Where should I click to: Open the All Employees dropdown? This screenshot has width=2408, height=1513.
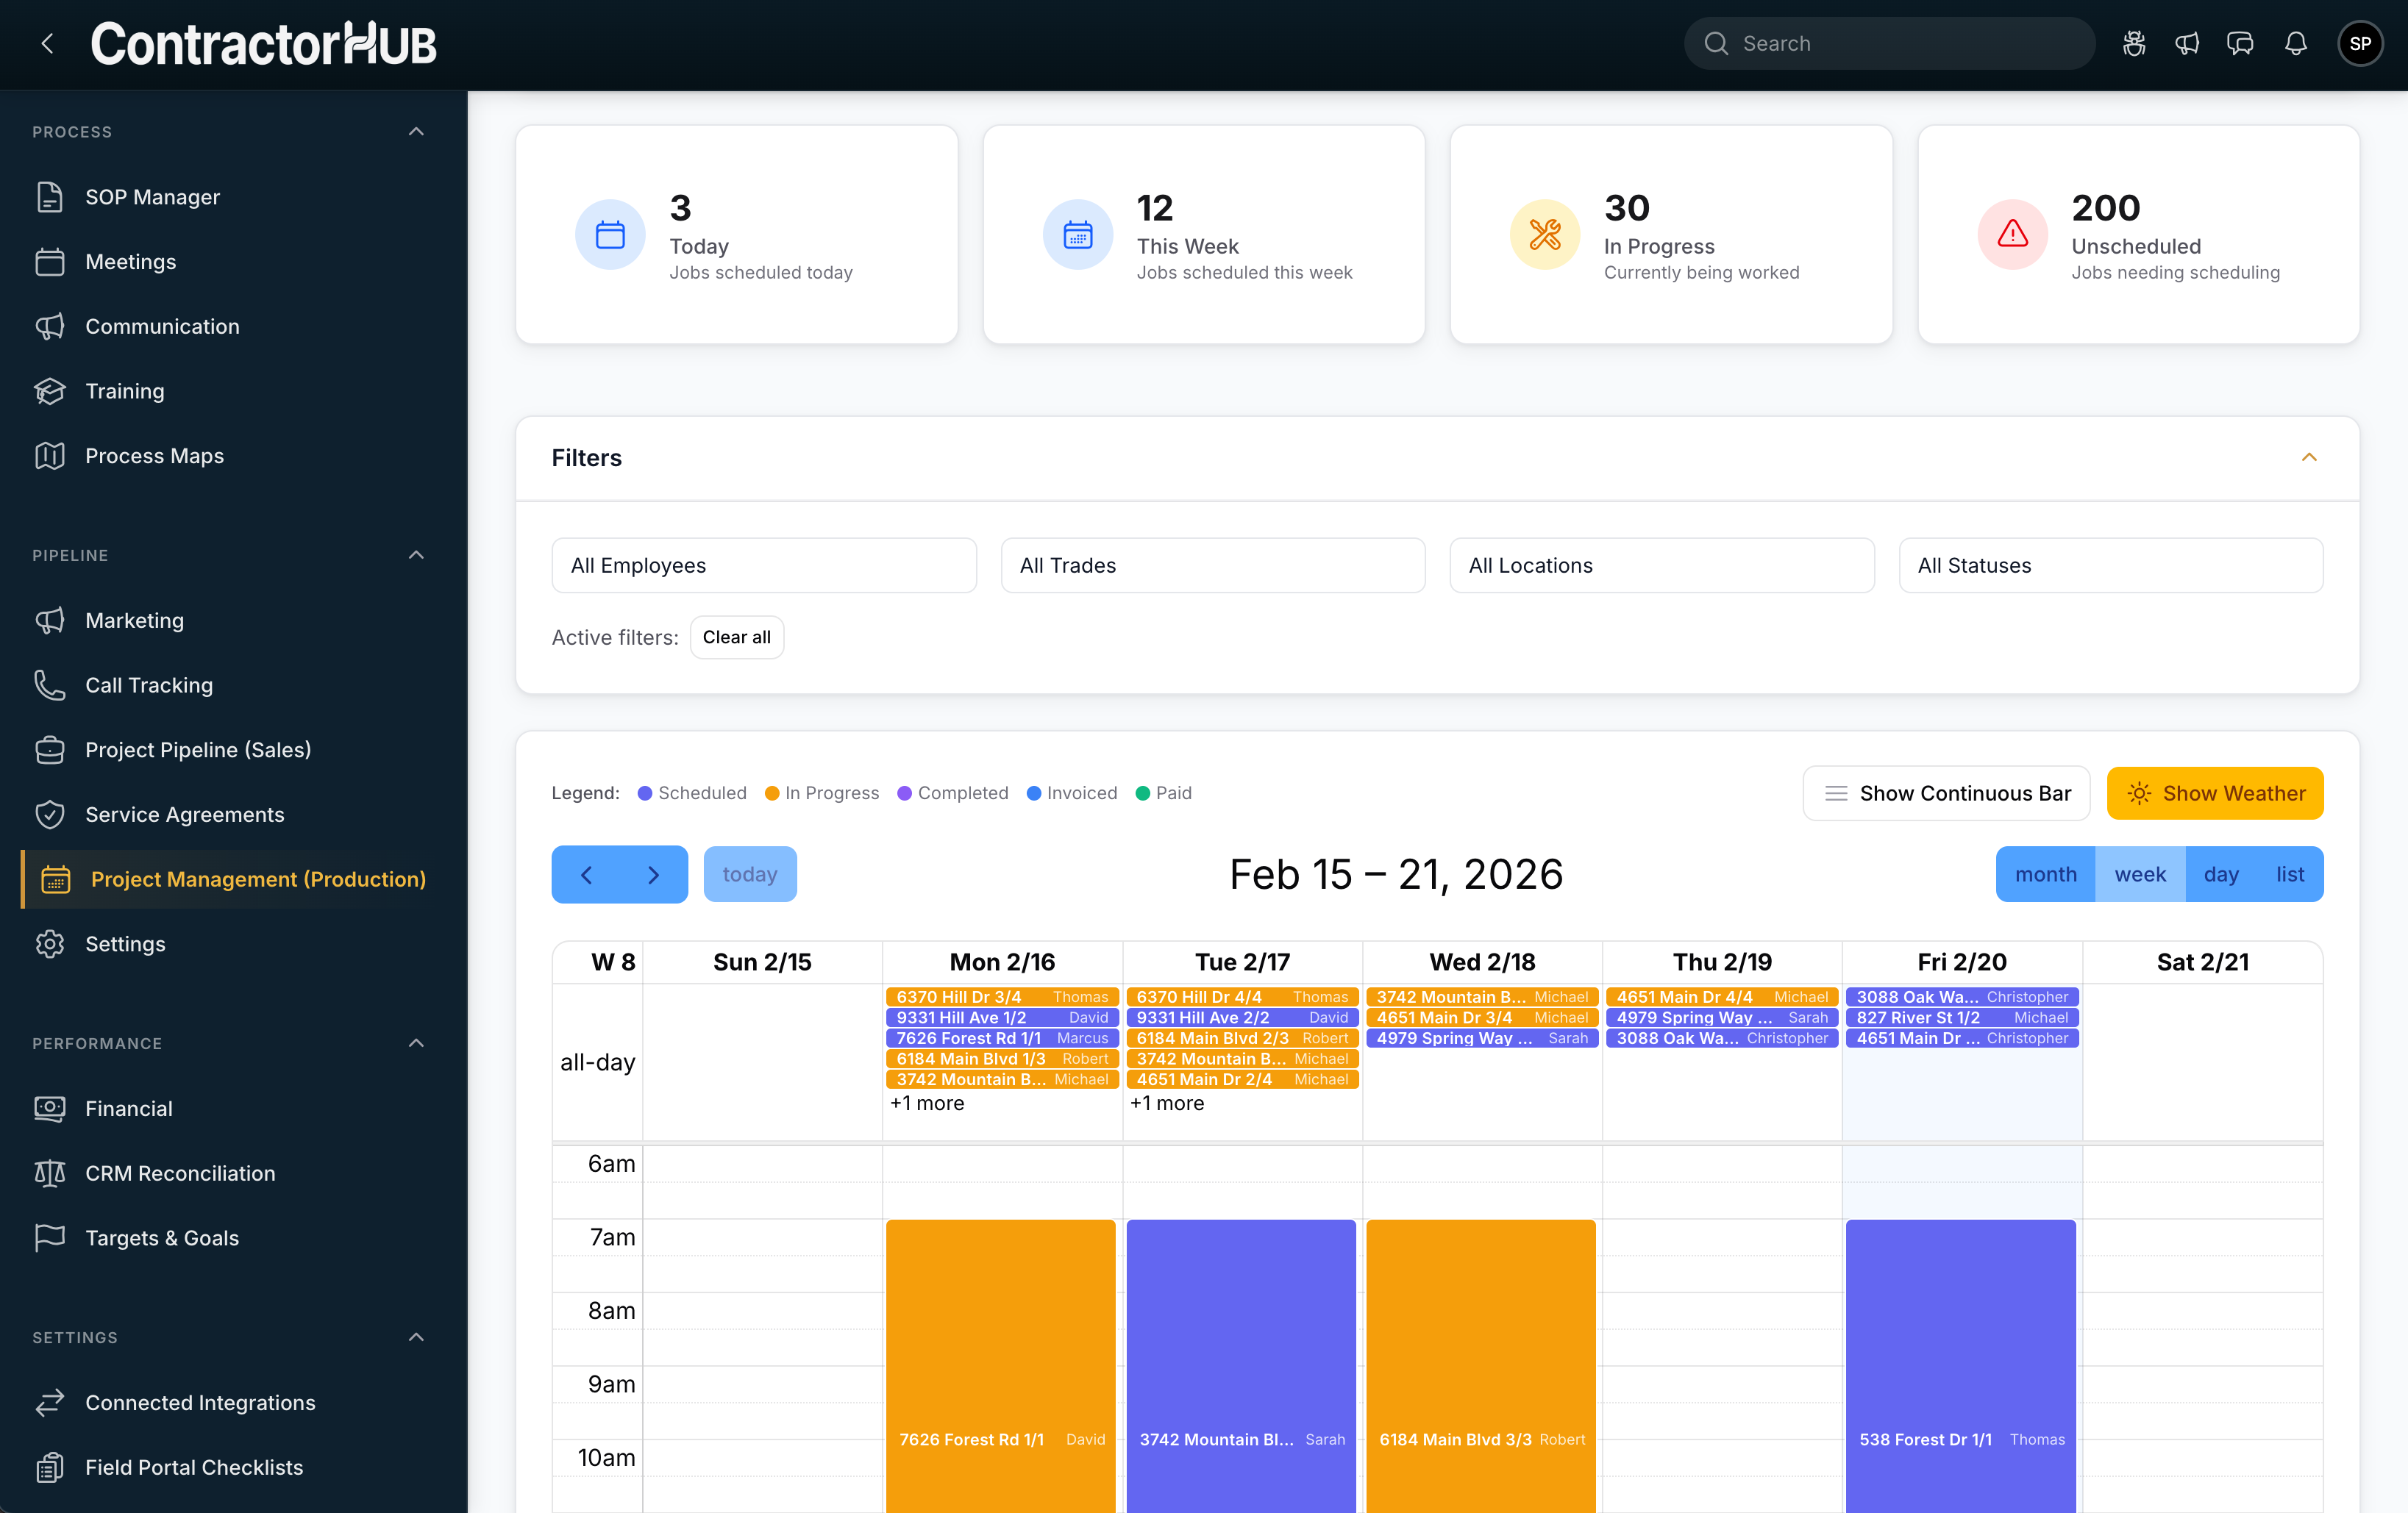pos(763,565)
